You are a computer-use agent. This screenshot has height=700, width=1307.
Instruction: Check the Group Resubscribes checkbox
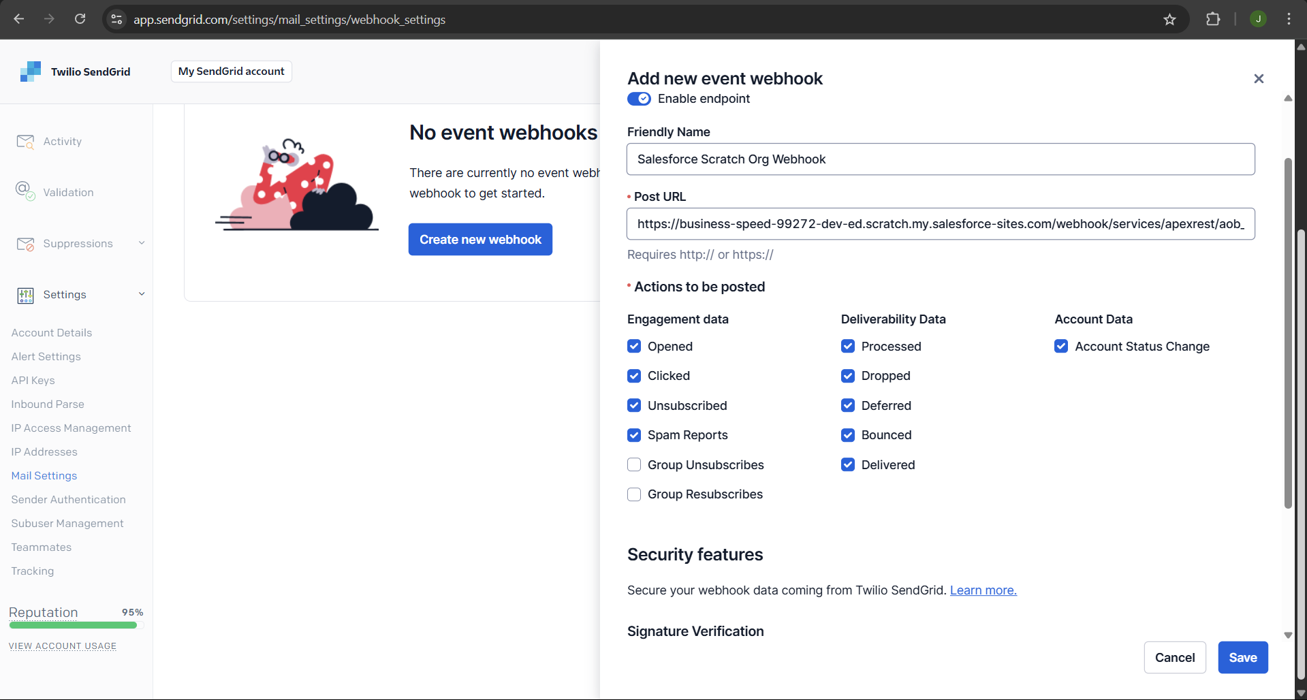[x=634, y=494]
